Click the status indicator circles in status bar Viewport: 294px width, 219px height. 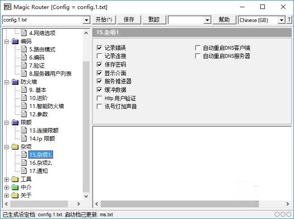tap(283, 214)
